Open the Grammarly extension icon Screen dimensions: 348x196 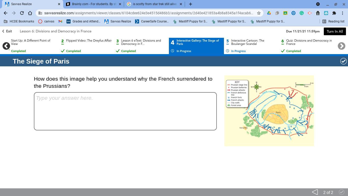tap(302, 13)
